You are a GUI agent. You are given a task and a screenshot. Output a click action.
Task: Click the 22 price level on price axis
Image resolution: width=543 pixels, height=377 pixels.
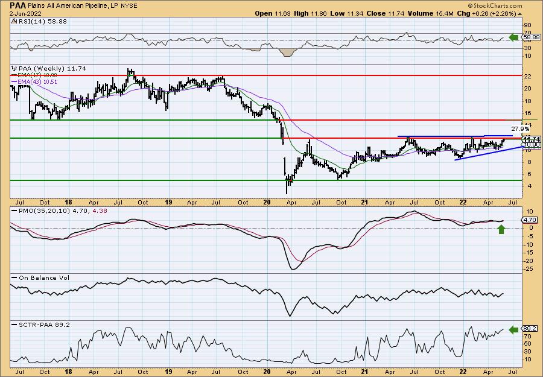tap(527, 77)
